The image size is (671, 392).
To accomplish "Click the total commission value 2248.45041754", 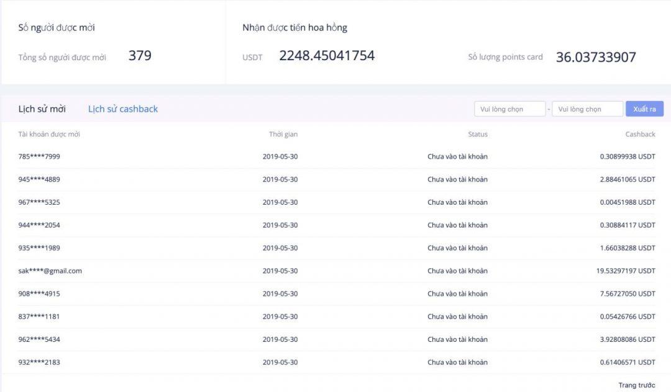I will point(327,56).
